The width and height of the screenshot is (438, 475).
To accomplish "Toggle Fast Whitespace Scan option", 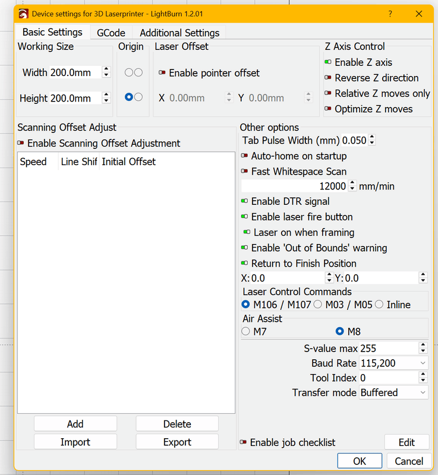I will (244, 172).
